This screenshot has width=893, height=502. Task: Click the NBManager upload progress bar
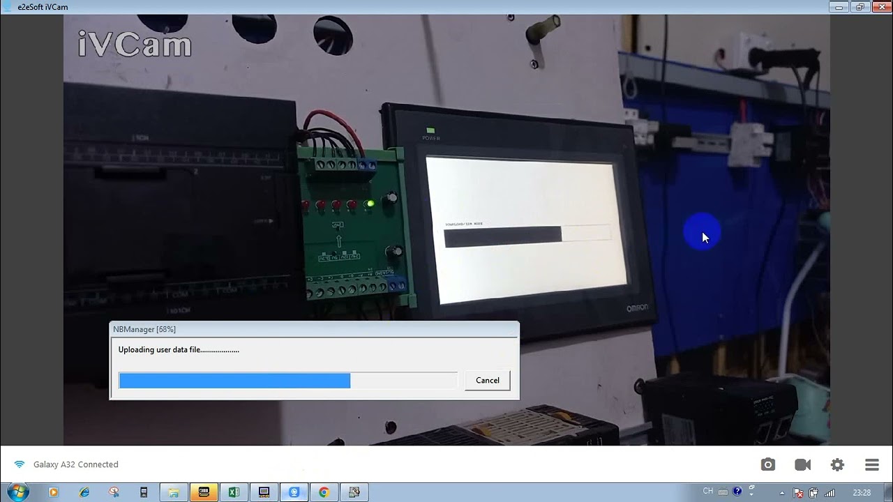click(287, 380)
